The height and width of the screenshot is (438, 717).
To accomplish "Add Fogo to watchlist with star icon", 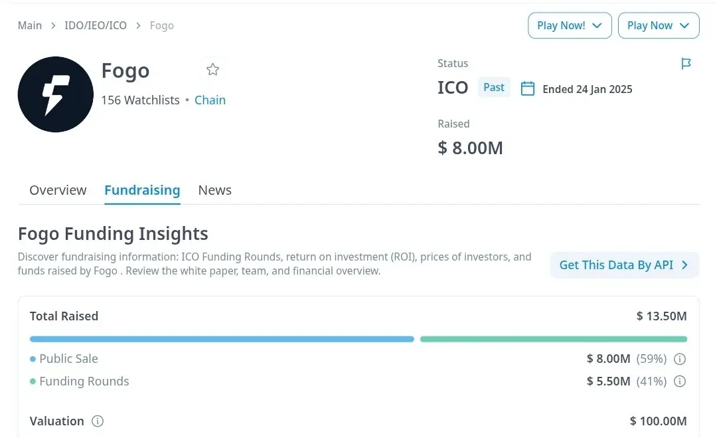I will click(212, 70).
